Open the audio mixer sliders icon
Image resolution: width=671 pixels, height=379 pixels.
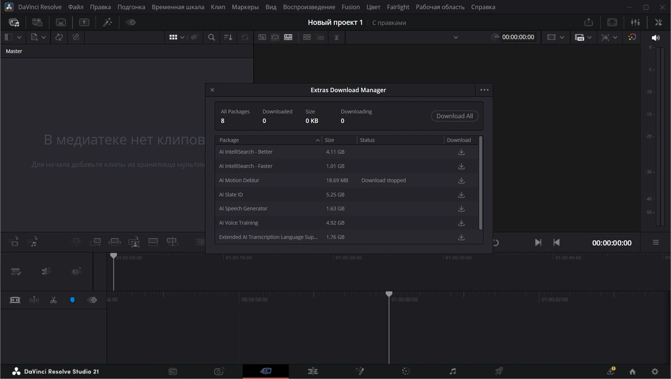coord(635,22)
